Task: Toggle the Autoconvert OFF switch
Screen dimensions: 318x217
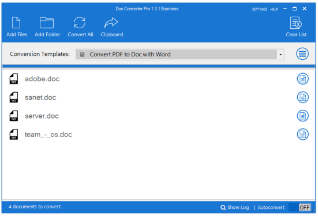Action: [300, 207]
